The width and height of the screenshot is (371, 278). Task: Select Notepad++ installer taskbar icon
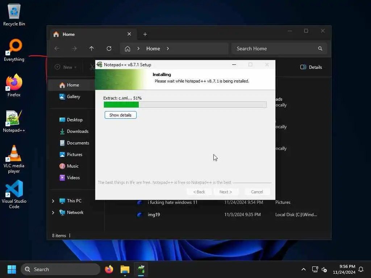coord(141,269)
